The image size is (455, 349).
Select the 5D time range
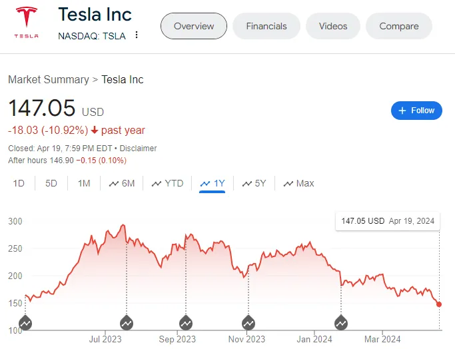(x=51, y=183)
